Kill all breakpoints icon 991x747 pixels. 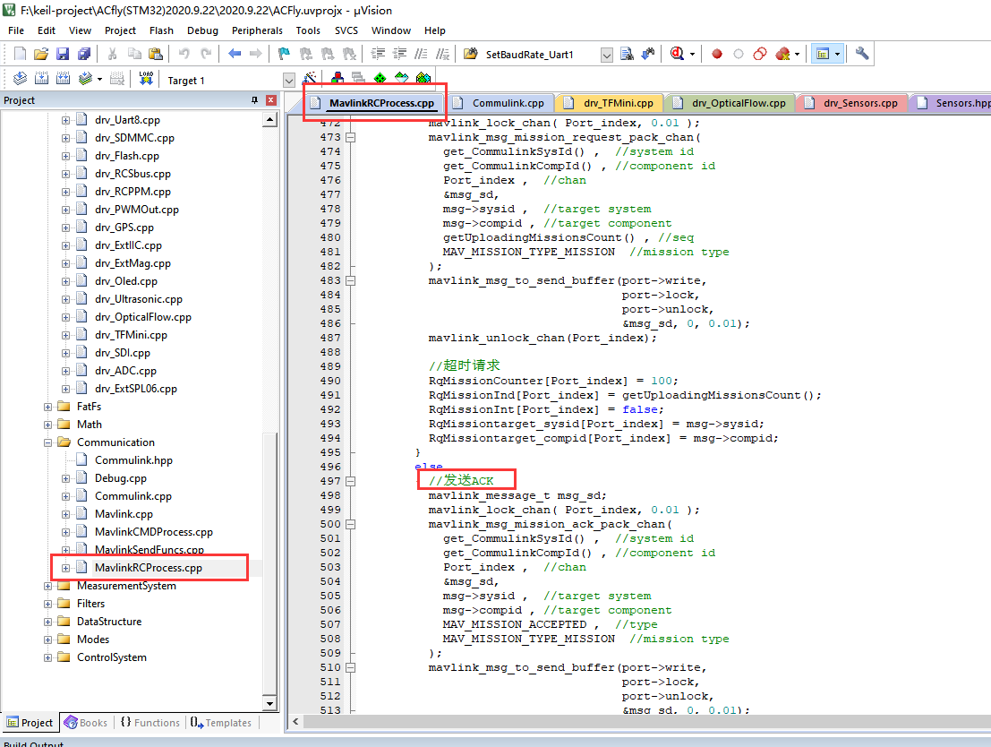[782, 54]
